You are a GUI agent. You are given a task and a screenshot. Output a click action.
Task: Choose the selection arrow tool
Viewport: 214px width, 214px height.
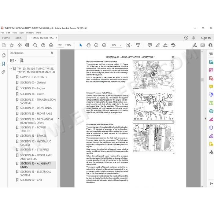[81, 45]
